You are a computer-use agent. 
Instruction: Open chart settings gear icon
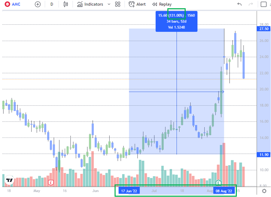[264, 191]
